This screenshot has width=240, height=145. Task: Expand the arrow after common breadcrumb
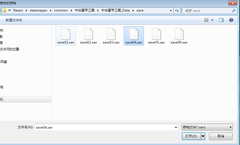click(71, 10)
